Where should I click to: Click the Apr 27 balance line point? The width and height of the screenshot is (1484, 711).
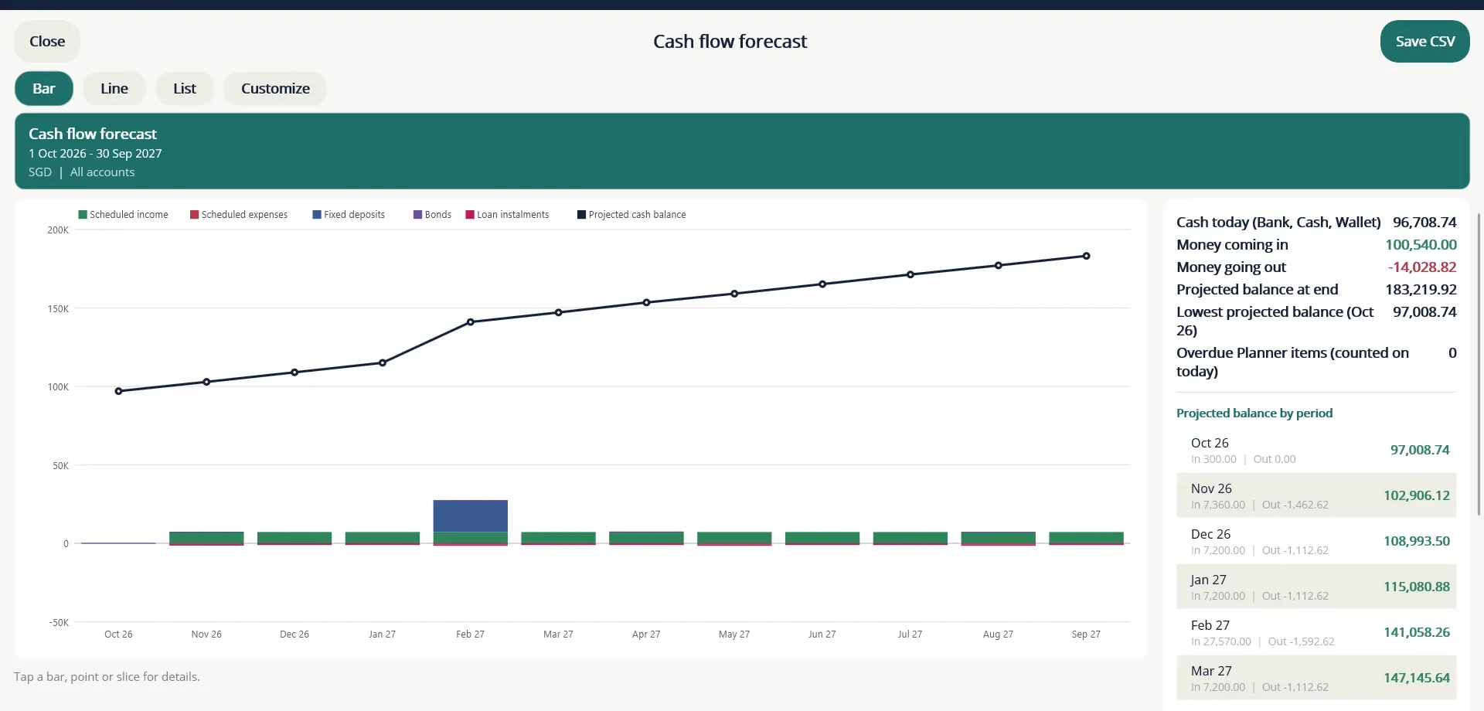pyautogui.click(x=646, y=303)
